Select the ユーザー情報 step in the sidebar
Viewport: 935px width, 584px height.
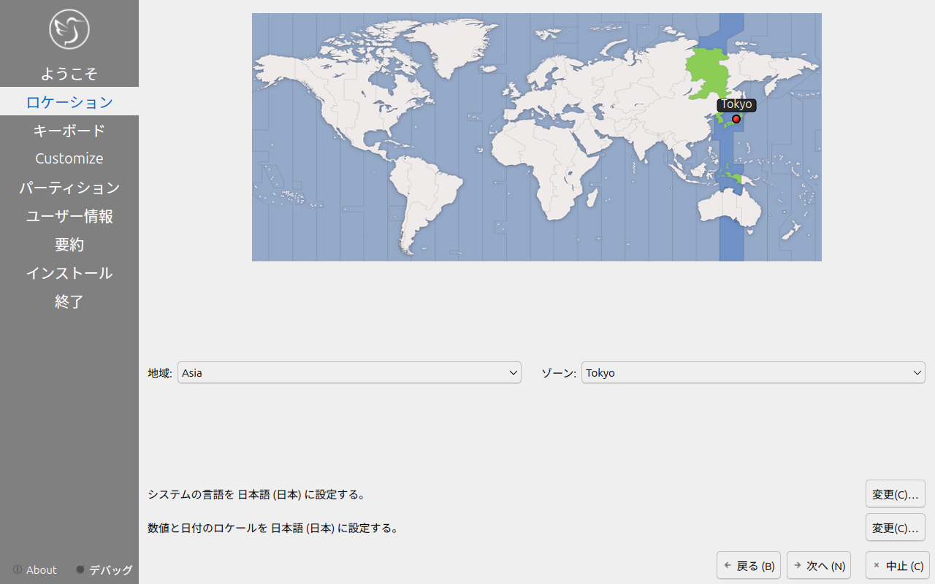69,216
